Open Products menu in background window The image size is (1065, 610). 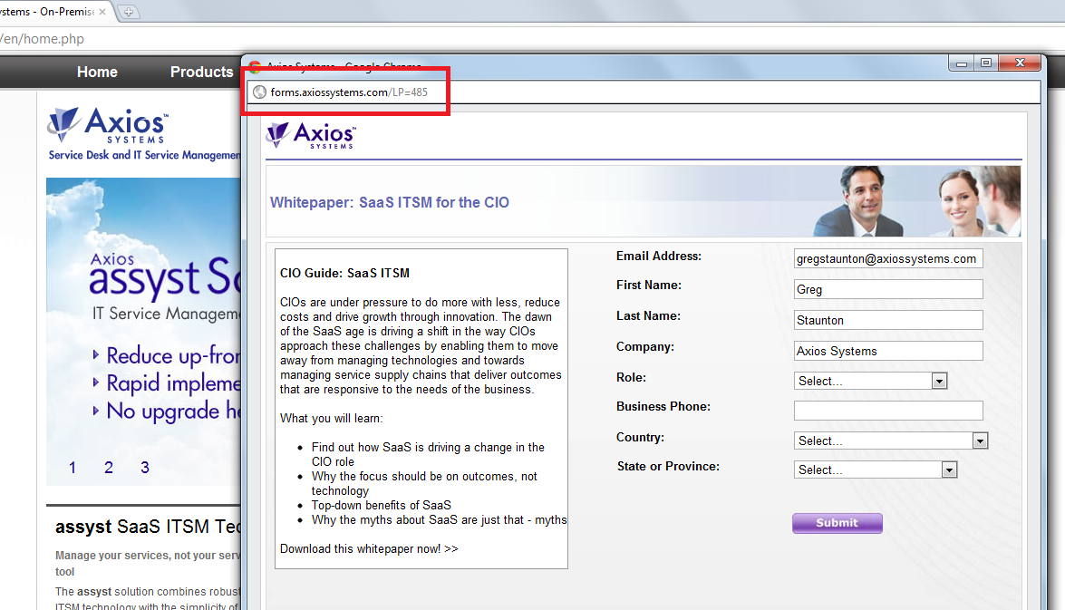(202, 72)
